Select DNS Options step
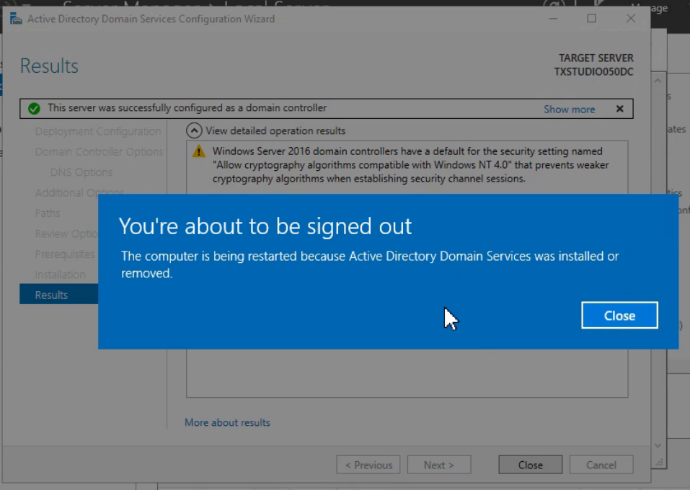690x490 pixels. [x=81, y=172]
